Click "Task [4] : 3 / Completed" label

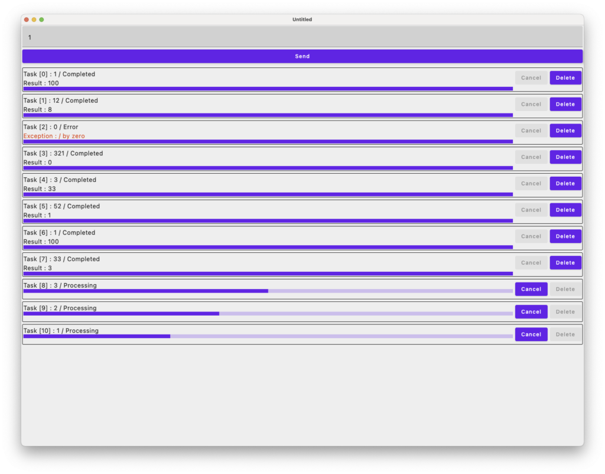pos(60,180)
